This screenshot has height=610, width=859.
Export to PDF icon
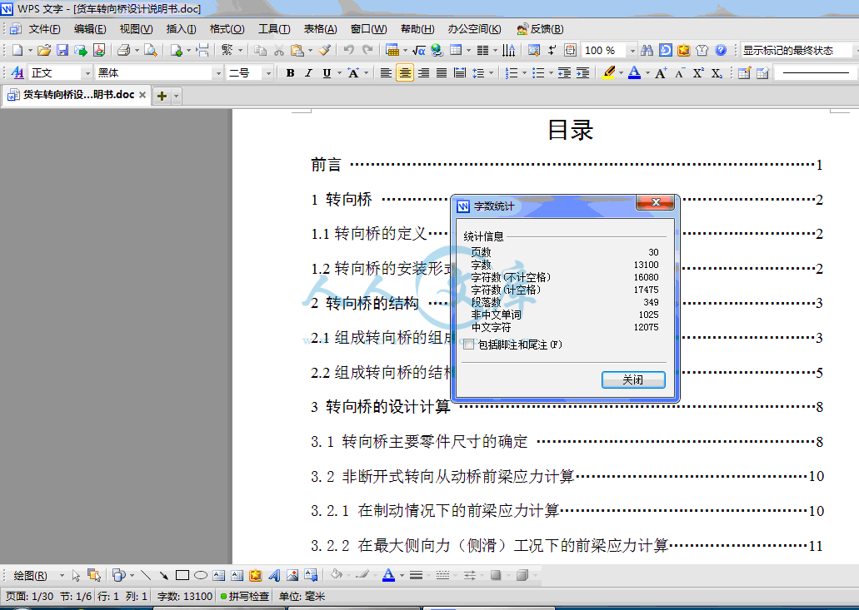tap(99, 50)
